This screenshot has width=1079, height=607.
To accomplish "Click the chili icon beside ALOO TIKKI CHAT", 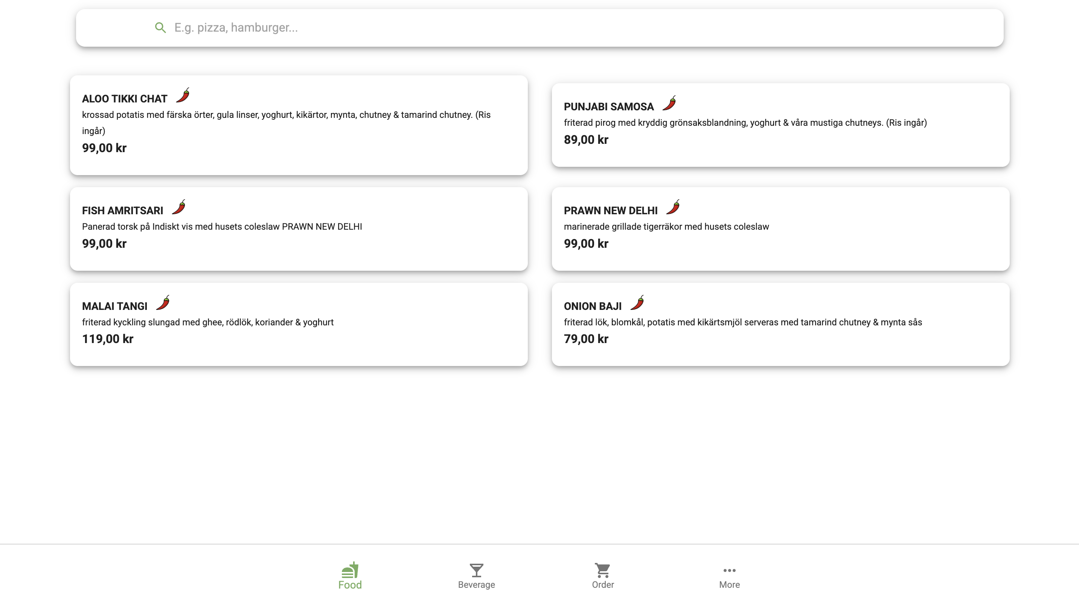I will pyautogui.click(x=182, y=96).
